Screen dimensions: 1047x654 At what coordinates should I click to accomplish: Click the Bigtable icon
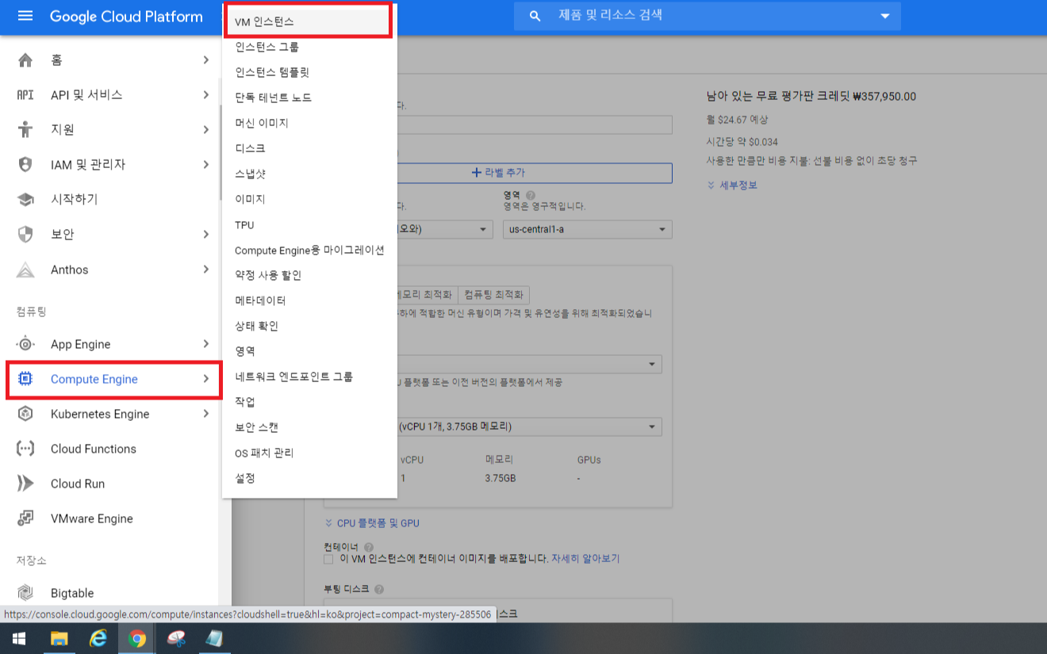pyautogui.click(x=25, y=593)
